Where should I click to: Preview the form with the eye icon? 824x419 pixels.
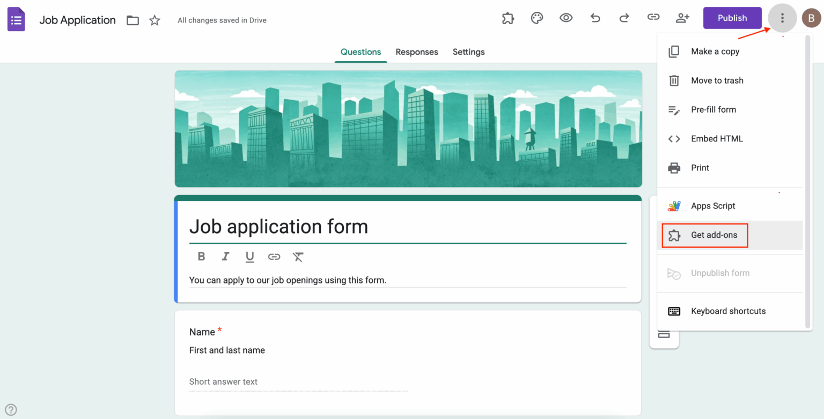coord(566,18)
